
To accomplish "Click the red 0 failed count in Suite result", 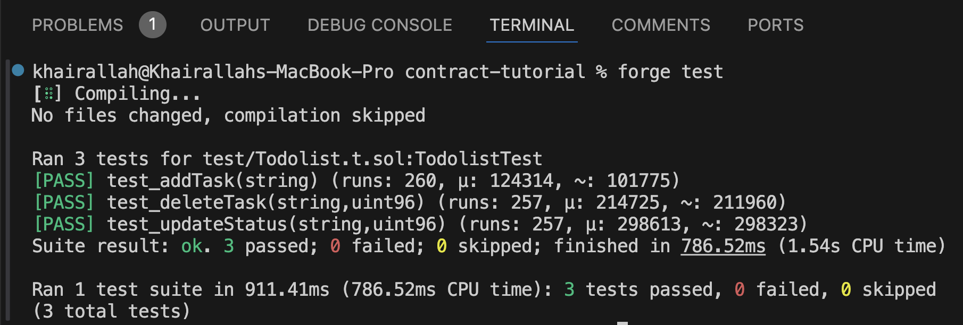I will pos(335,246).
